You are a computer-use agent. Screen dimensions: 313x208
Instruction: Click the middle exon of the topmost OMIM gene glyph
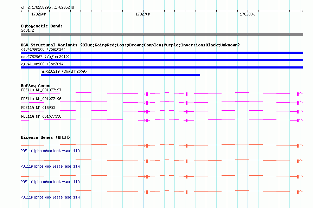[187, 146]
